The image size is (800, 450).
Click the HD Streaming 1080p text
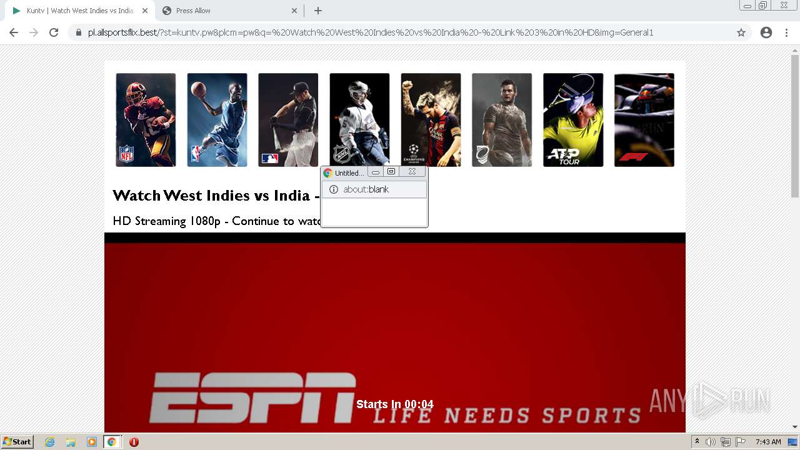[216, 221]
